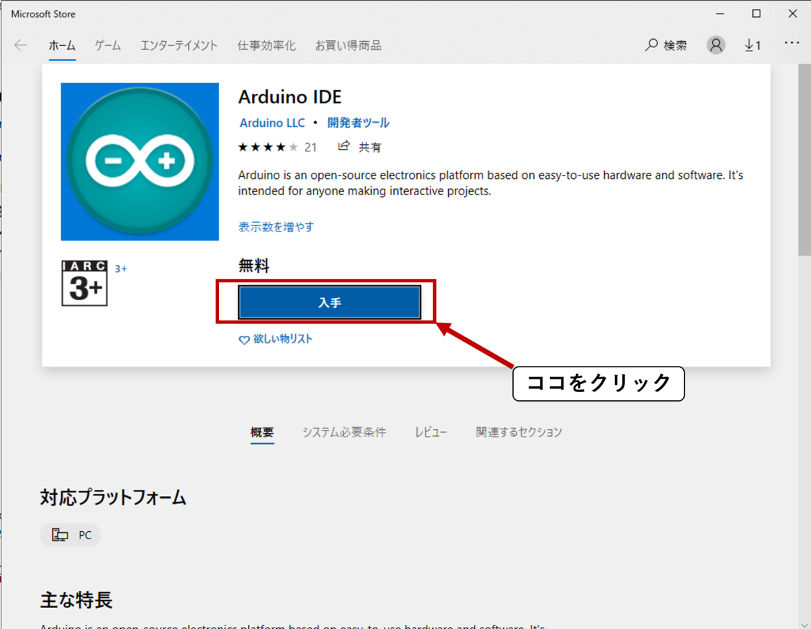Go to the お買い得商品 tab

pos(348,46)
